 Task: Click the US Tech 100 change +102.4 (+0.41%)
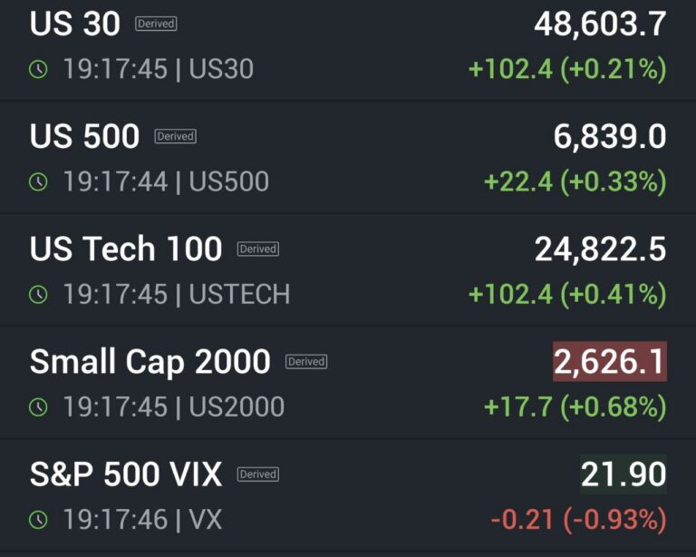point(567,295)
